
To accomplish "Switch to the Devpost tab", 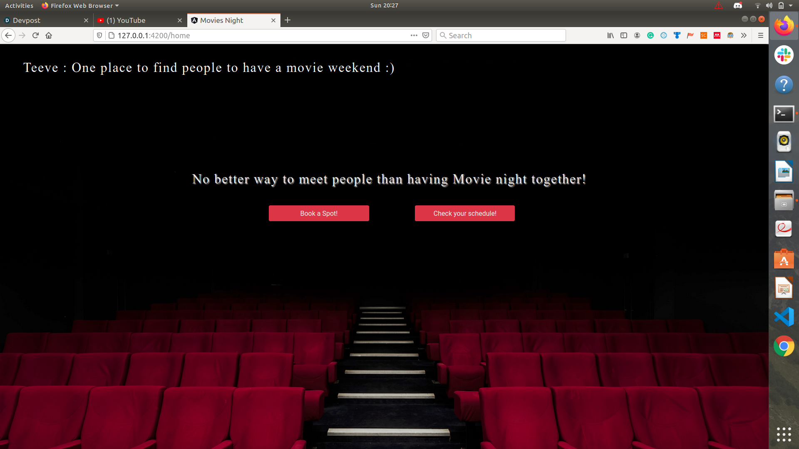I will pyautogui.click(x=42, y=20).
